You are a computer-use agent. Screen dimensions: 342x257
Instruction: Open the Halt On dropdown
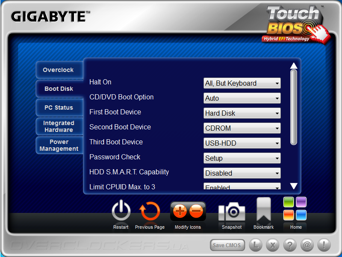pos(242,83)
